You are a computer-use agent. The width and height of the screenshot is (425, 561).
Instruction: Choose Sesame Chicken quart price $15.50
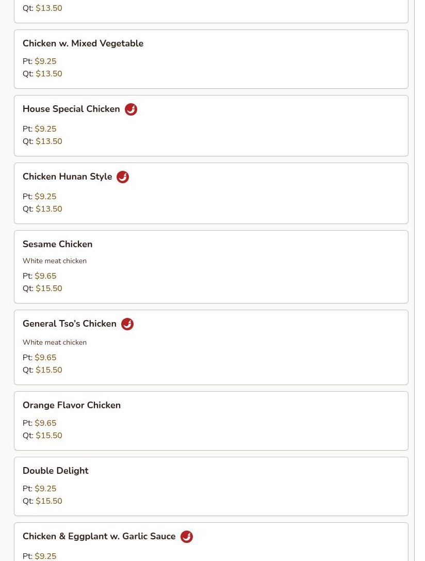coord(49,288)
